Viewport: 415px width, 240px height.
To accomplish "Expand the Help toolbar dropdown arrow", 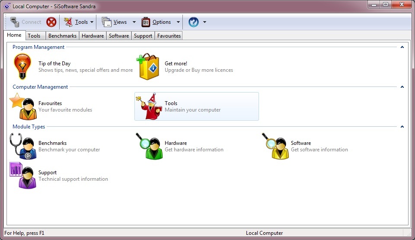I will coord(204,22).
